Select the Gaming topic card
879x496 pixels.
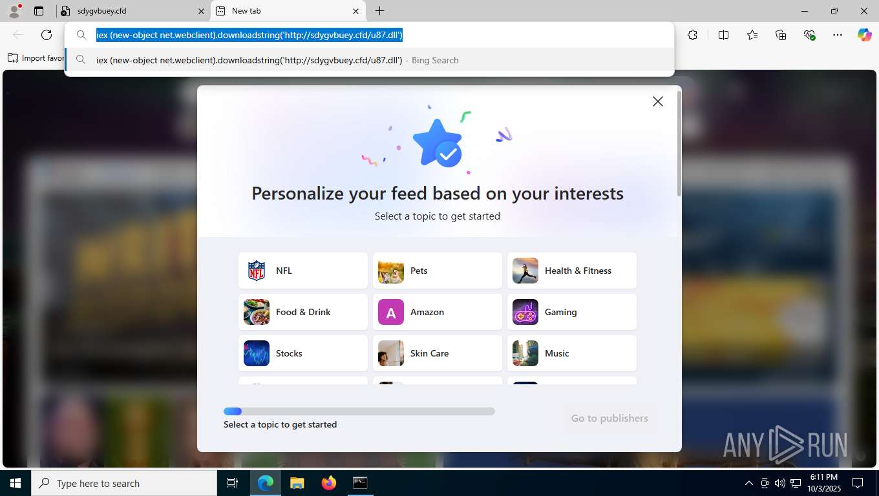click(x=572, y=312)
